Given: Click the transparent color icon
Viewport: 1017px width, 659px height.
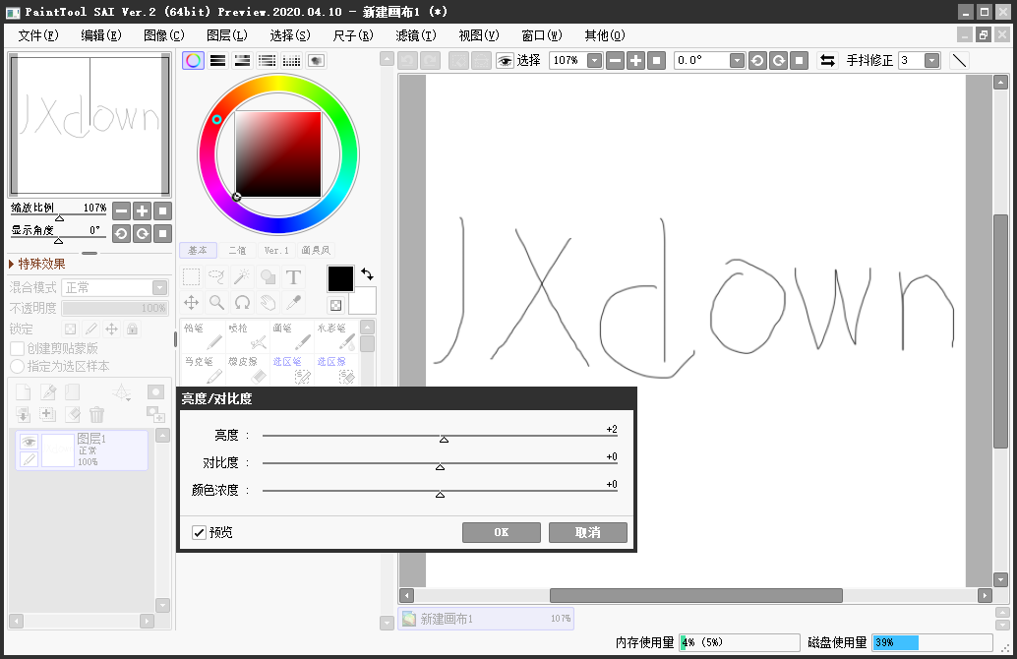Looking at the screenshot, I should tap(336, 305).
